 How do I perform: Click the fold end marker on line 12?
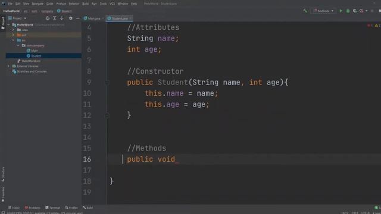107,115
